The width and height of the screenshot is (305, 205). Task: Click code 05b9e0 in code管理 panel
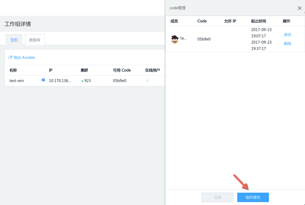tap(204, 39)
